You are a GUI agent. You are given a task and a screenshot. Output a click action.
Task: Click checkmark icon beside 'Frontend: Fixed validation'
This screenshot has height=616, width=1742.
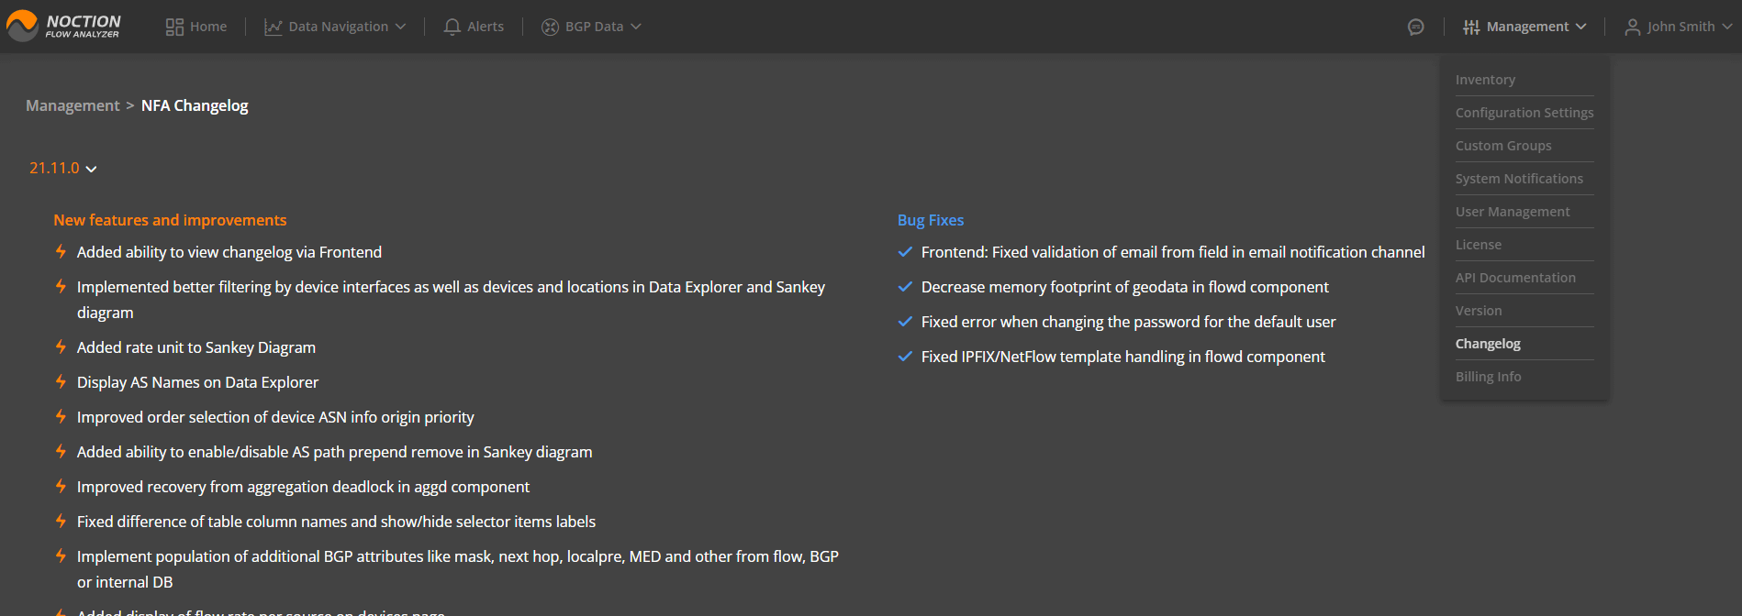click(905, 252)
